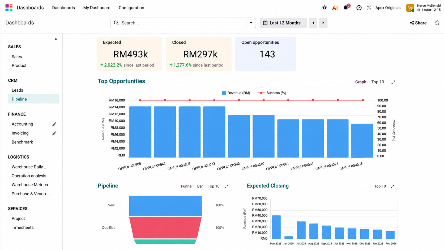
Task: Select Warehouse Daily dashboard
Action: click(x=29, y=167)
